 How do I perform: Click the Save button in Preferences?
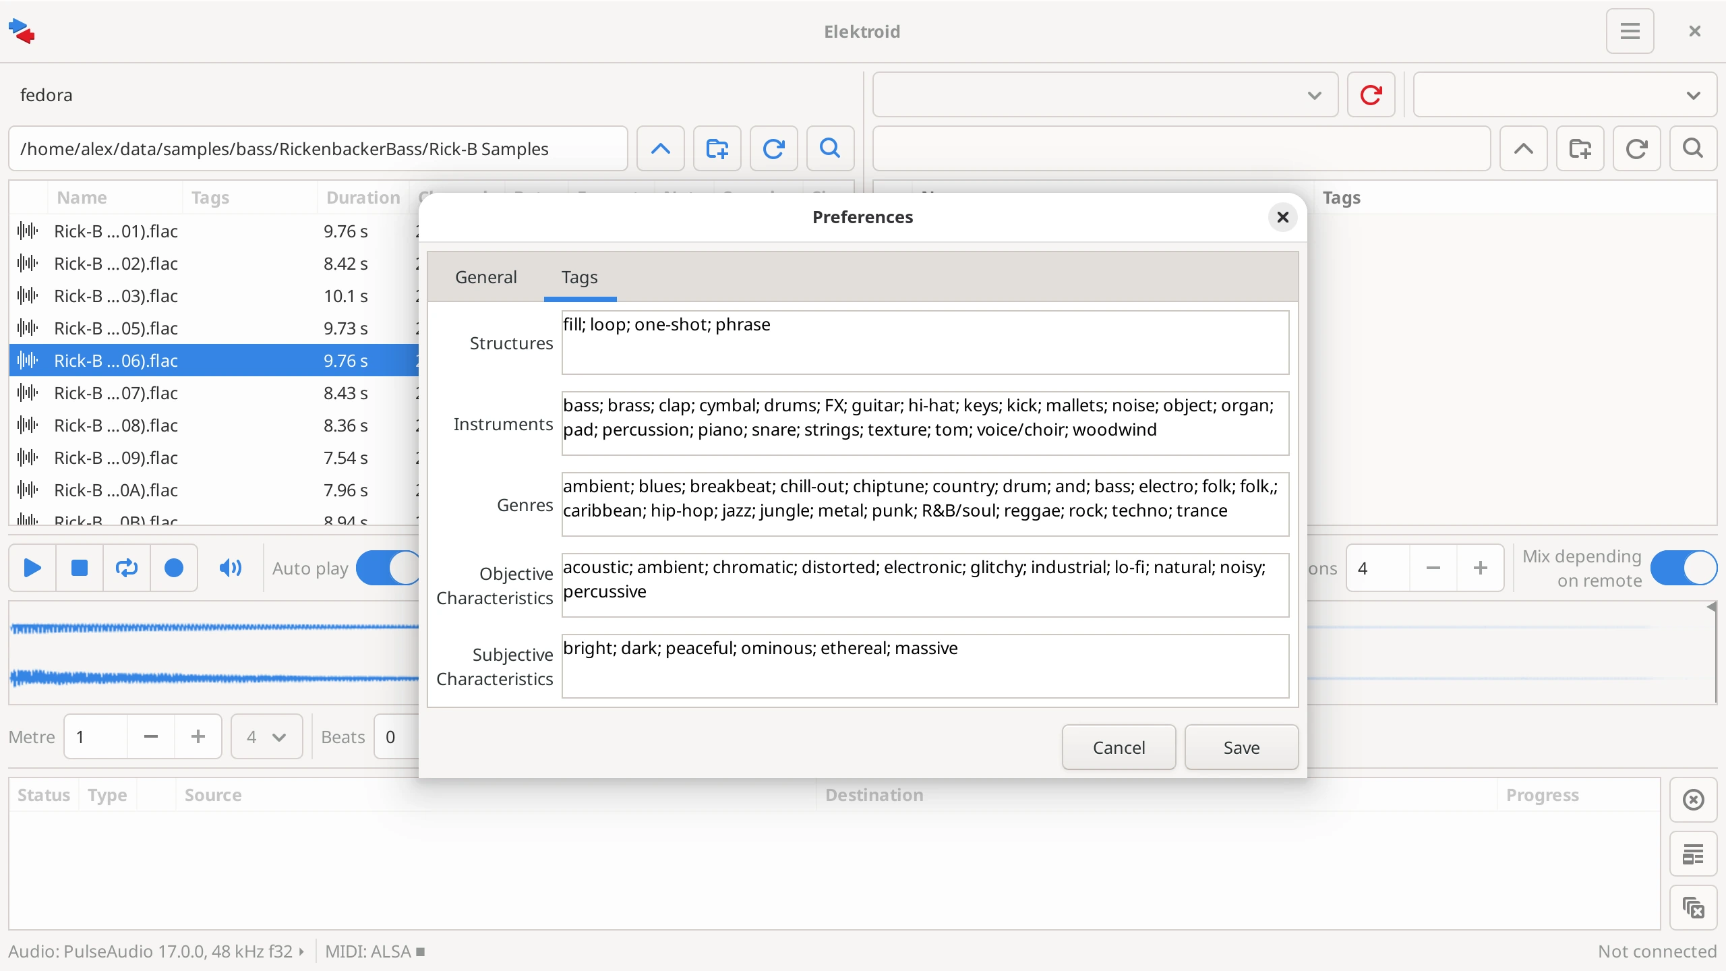1241,747
